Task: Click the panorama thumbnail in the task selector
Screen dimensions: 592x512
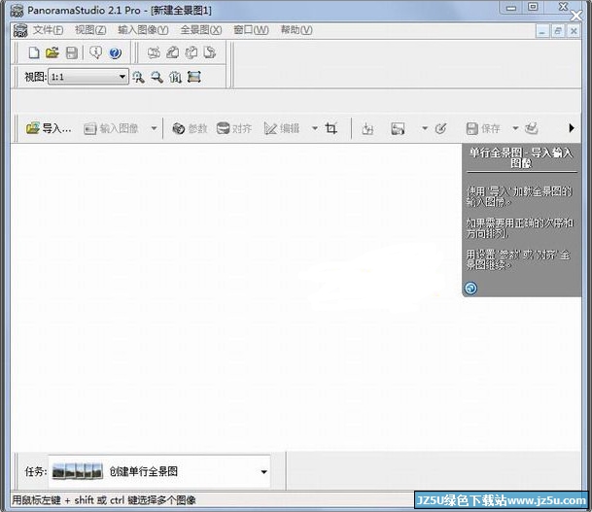Action: 77,471
